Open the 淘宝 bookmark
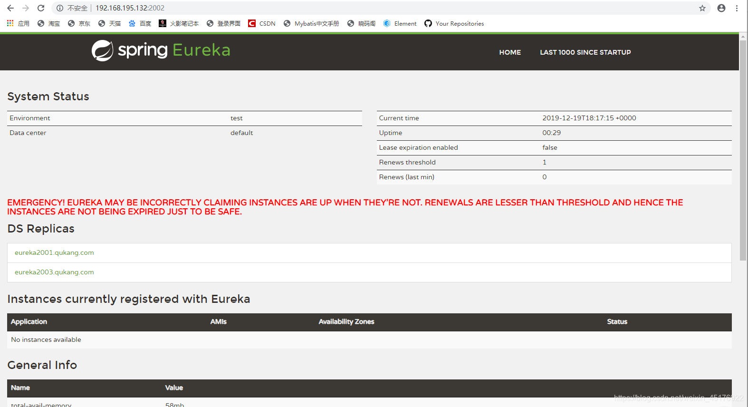This screenshot has height=407, width=748. tap(48, 23)
